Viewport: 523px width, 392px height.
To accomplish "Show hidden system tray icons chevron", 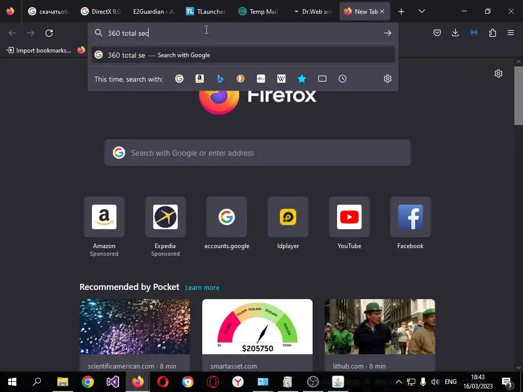I will point(398,382).
